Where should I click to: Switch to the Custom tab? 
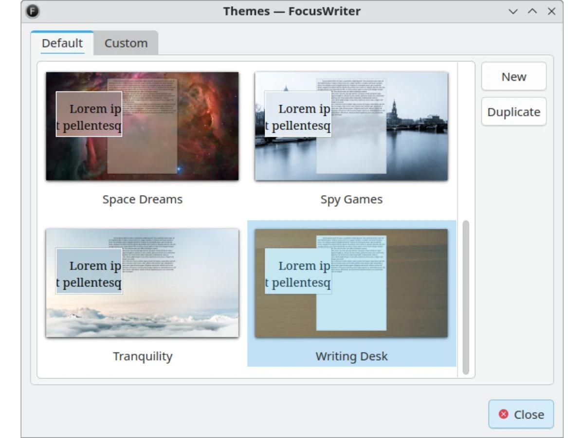pyautogui.click(x=126, y=43)
